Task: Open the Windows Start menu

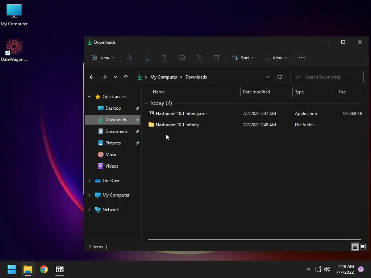Action: coord(12,269)
